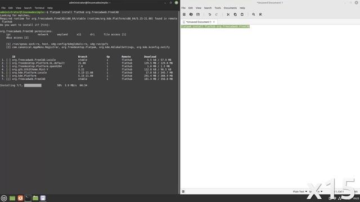
Task: Open the terminal File menu
Action: click(x=3, y=8)
